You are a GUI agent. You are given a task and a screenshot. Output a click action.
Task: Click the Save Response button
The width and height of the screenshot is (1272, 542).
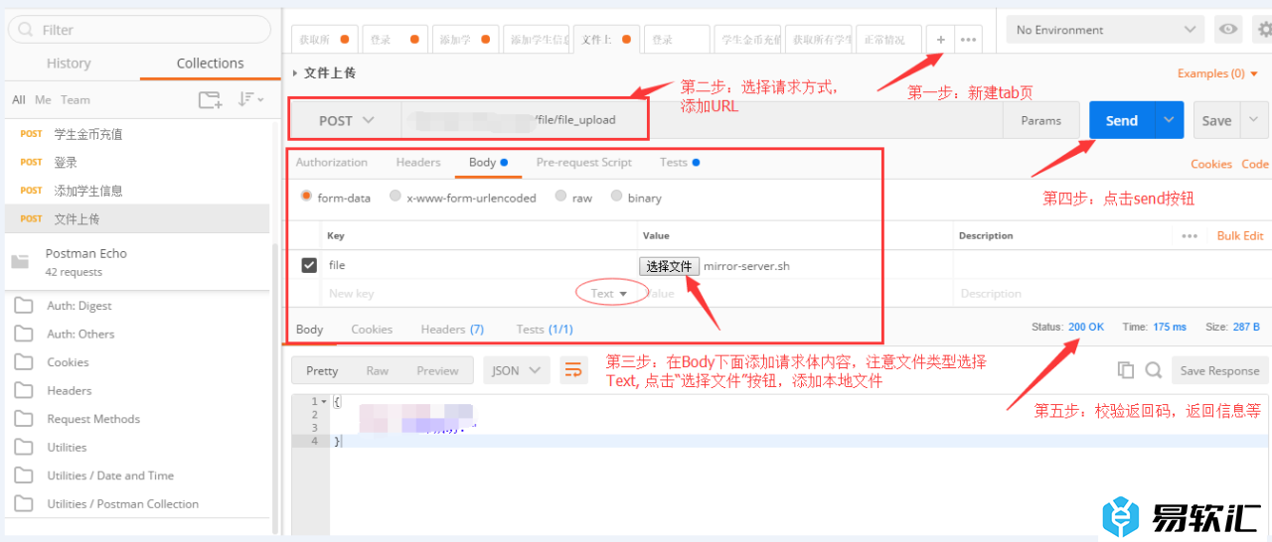point(1219,370)
